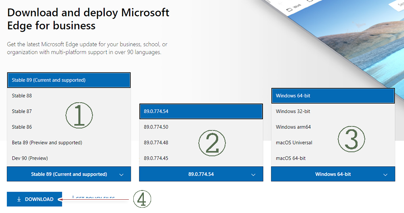Click chevron on build version dropdown

click(253, 175)
